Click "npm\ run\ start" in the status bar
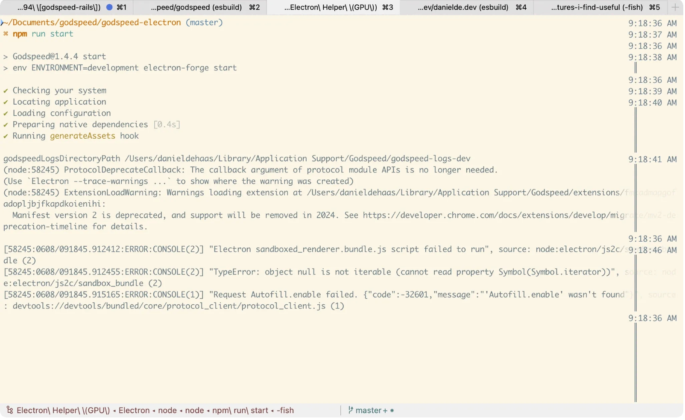 (x=240, y=411)
